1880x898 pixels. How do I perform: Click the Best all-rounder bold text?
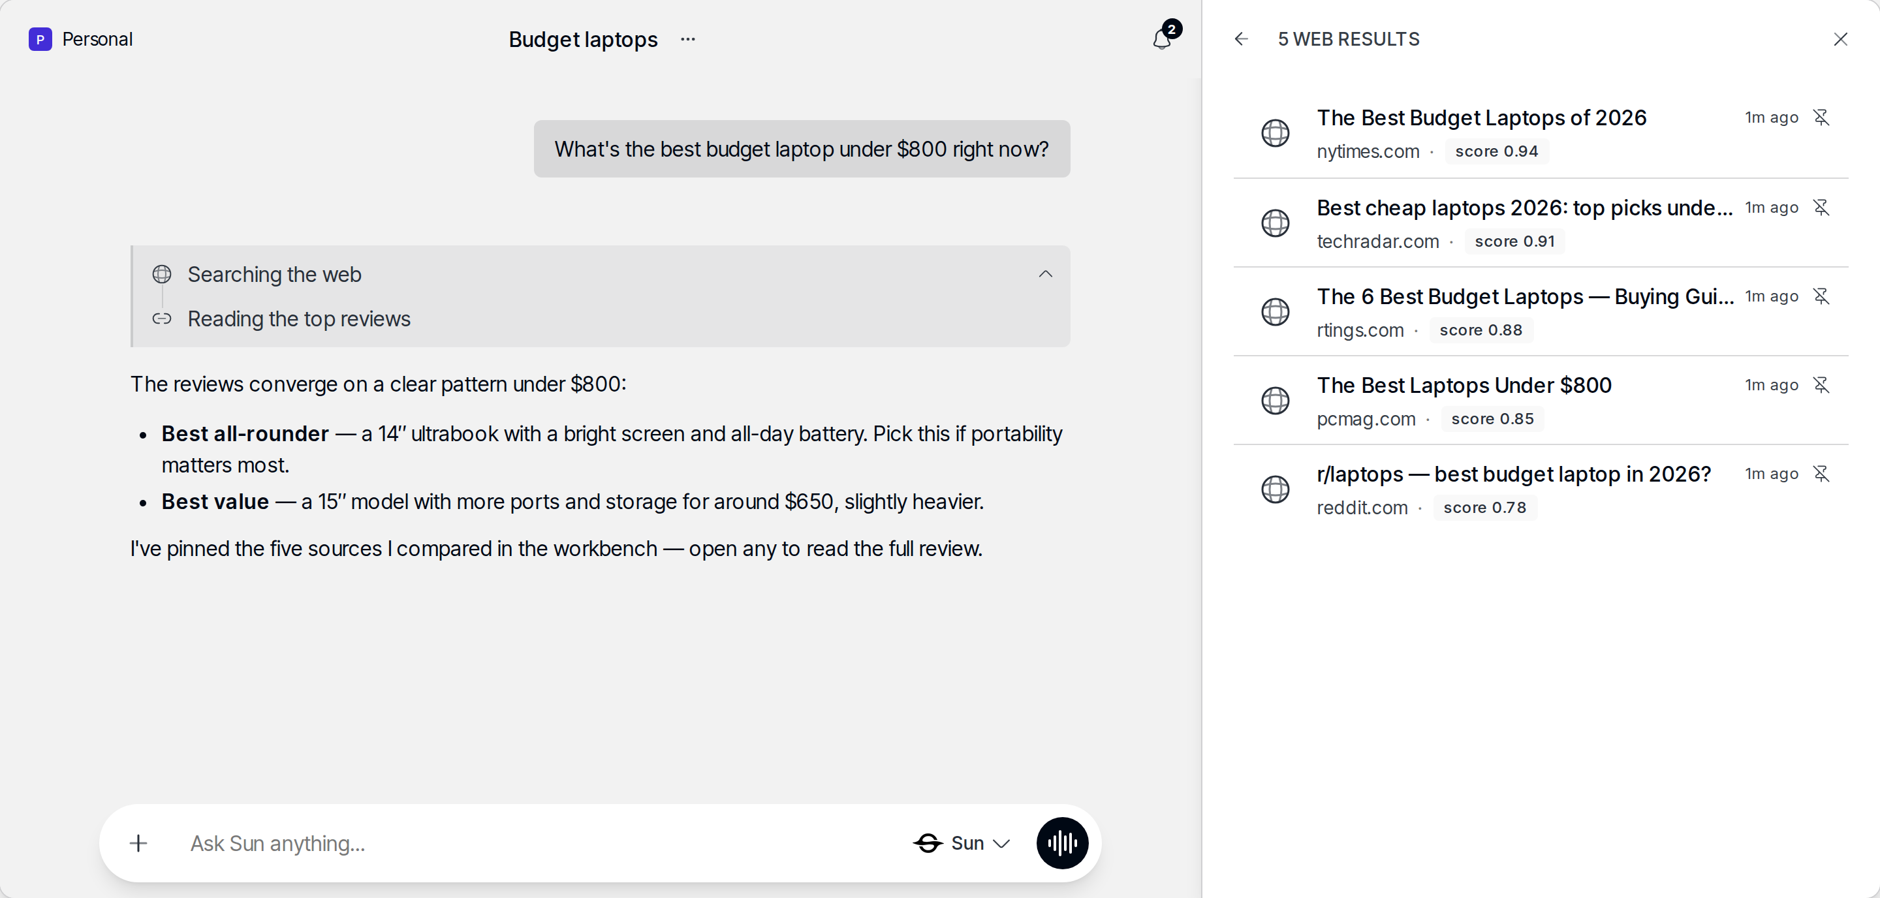(x=245, y=434)
